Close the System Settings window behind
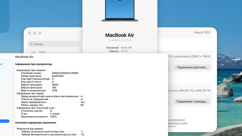 [x=30, y=33]
